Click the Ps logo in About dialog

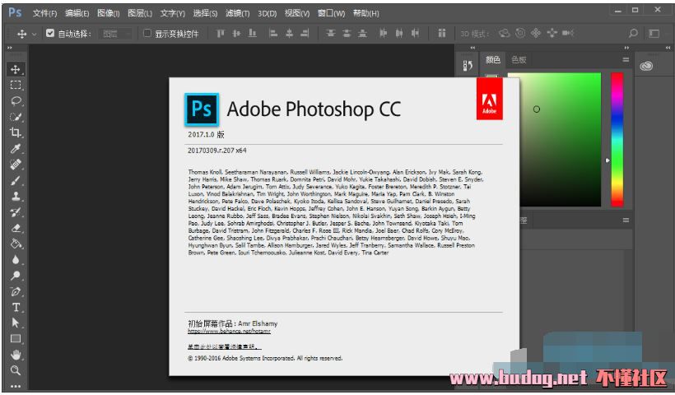202,109
